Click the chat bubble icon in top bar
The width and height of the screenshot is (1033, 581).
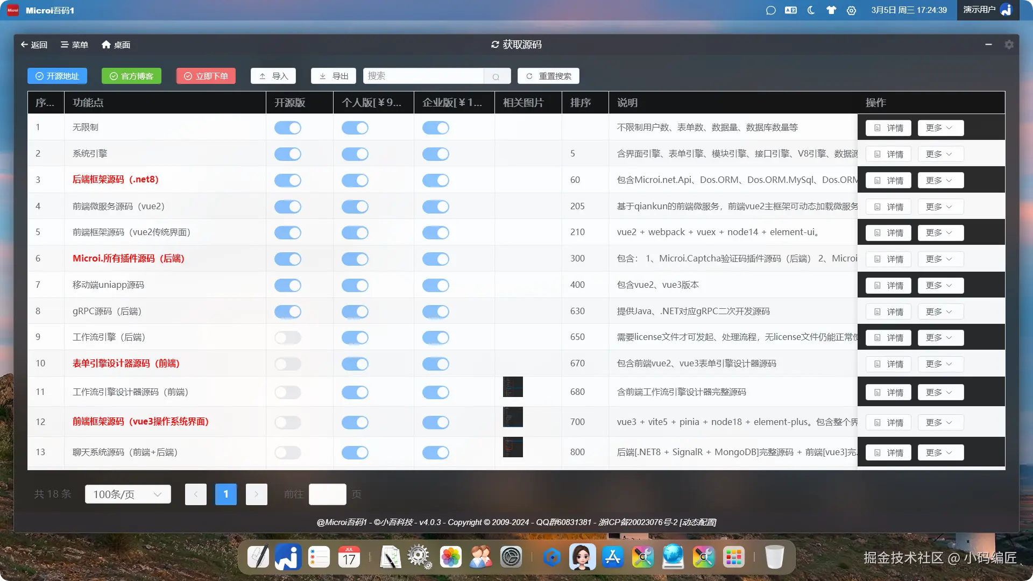pyautogui.click(x=770, y=10)
